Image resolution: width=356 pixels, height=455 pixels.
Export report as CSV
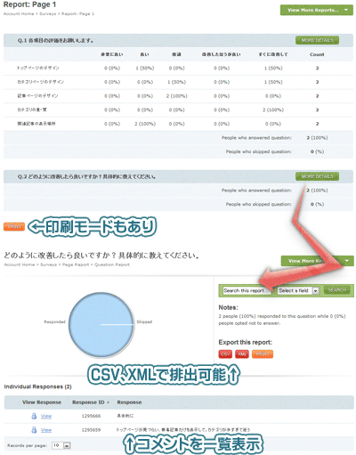tap(225, 354)
